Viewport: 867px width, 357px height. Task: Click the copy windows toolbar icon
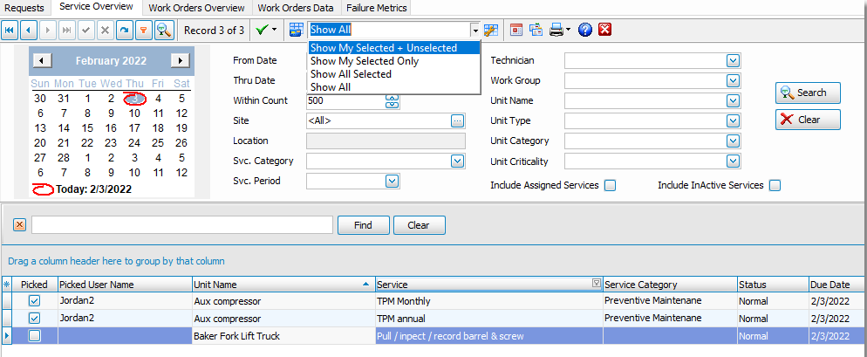click(x=536, y=30)
